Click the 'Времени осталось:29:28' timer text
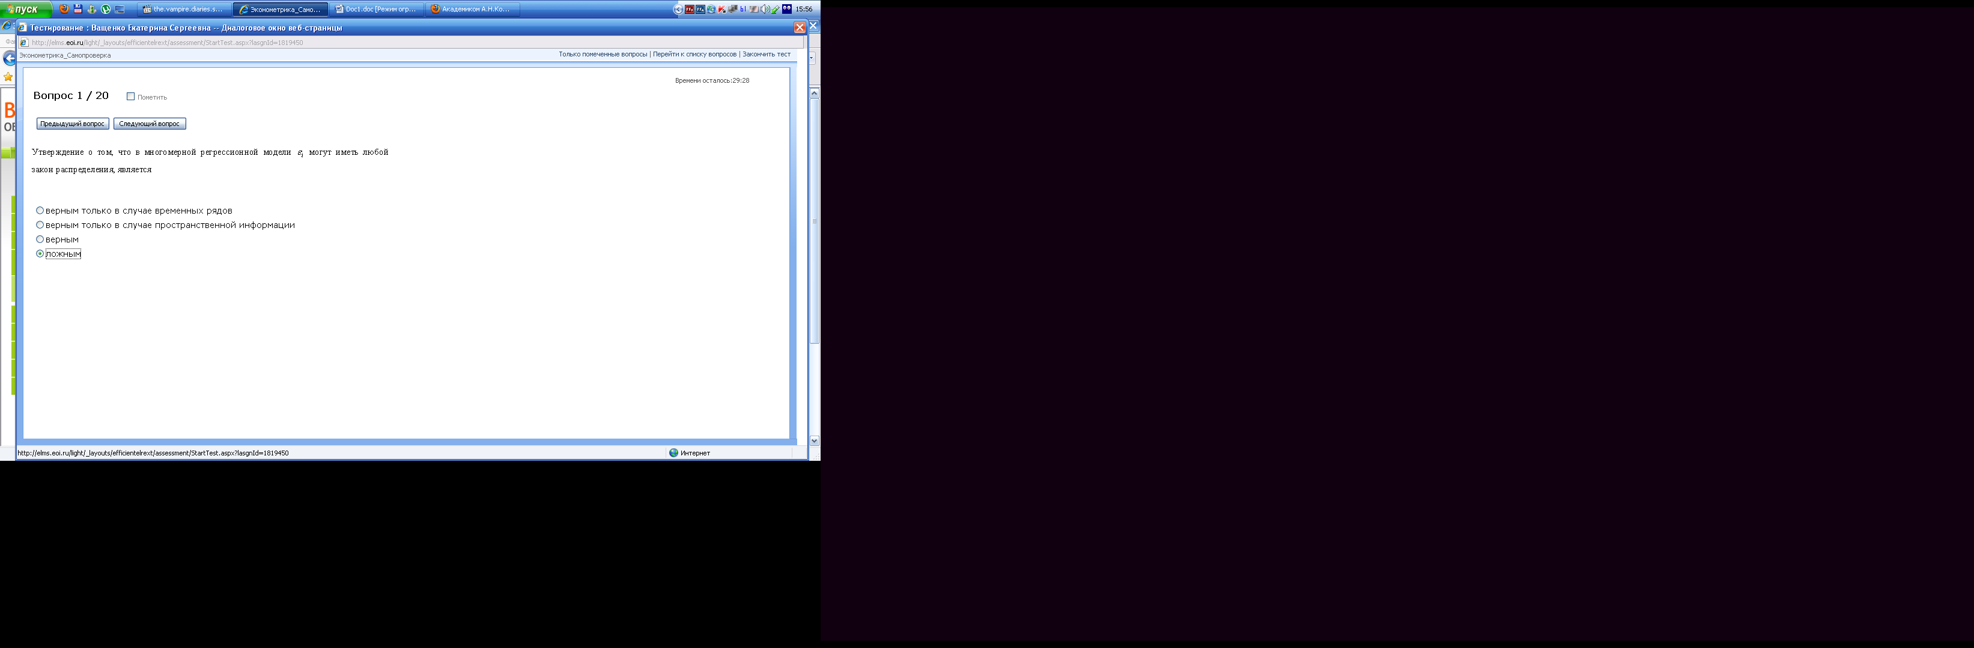 tap(712, 80)
